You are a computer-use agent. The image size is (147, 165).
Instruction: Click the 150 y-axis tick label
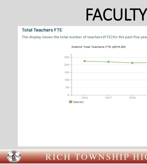tap(67, 72)
